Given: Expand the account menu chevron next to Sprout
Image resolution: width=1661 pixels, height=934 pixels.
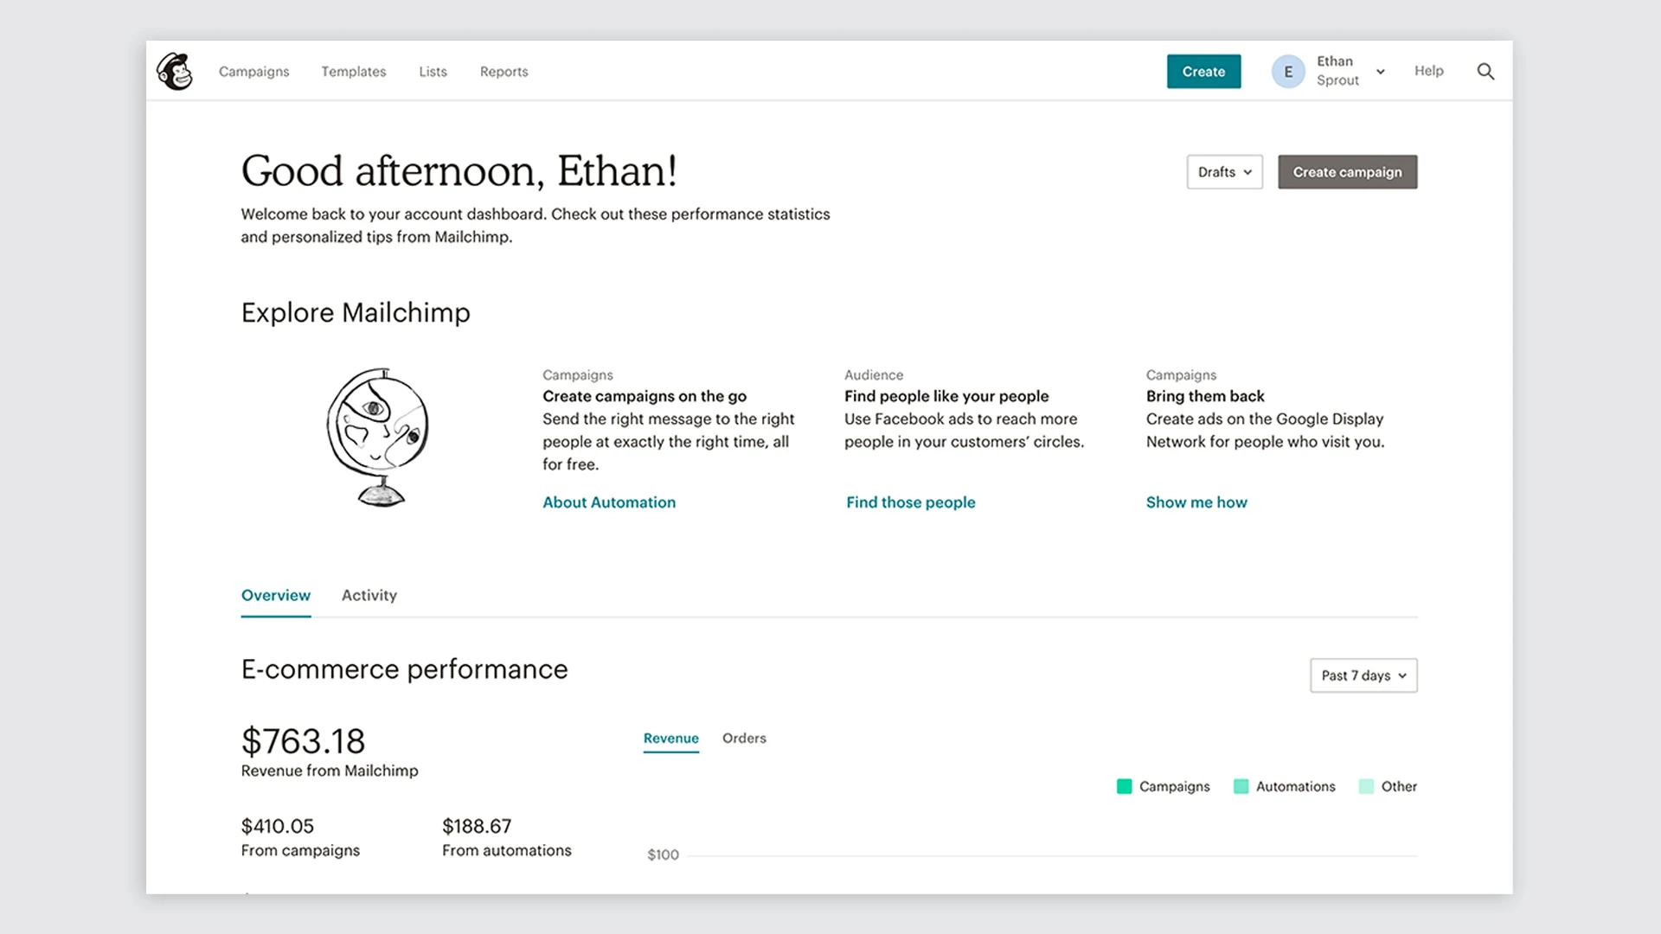Looking at the screenshot, I should tap(1381, 72).
